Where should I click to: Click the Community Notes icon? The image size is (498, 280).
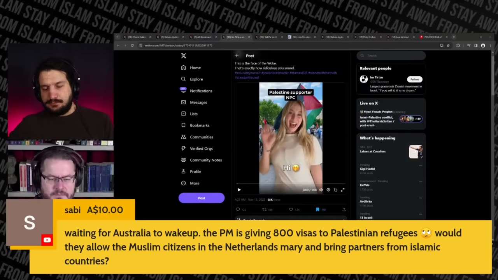click(x=183, y=160)
